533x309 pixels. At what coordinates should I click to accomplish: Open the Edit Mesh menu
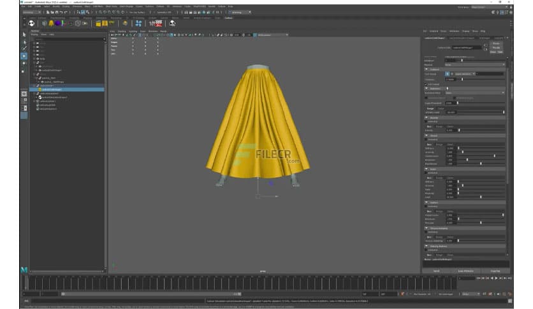(98, 6)
